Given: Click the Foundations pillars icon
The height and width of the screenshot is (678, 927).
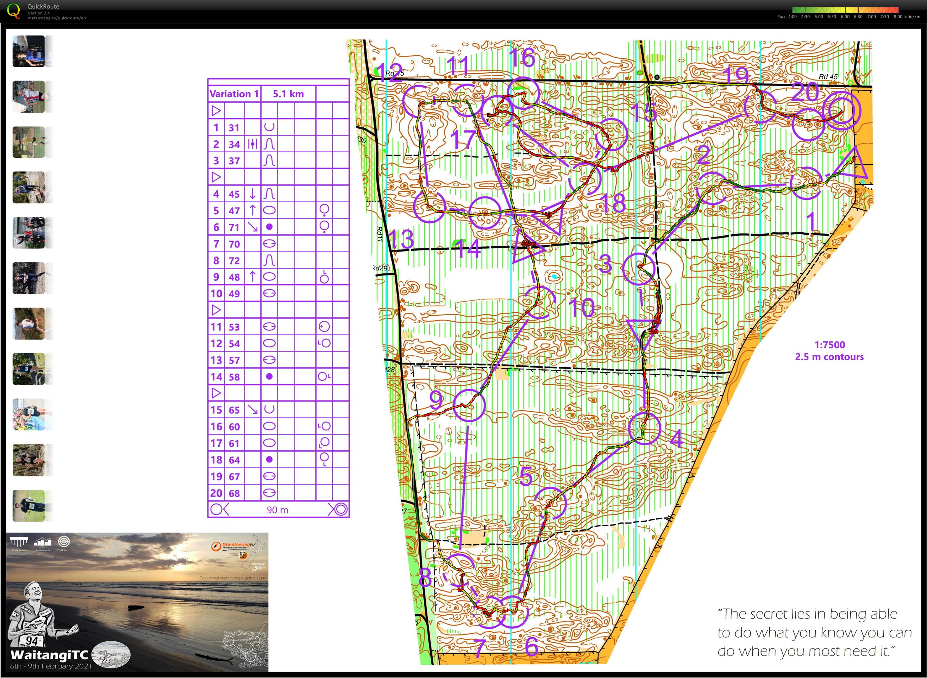Looking at the screenshot, I should [19, 542].
